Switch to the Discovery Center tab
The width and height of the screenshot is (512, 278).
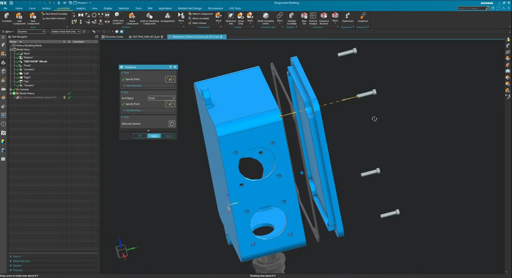112,37
